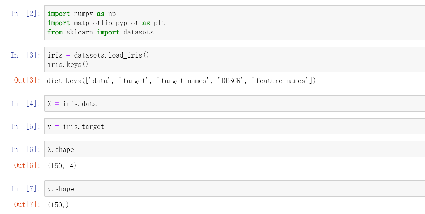425x214 pixels.
Task: Click the 'iris.keys()' code line
Action: click(68, 65)
